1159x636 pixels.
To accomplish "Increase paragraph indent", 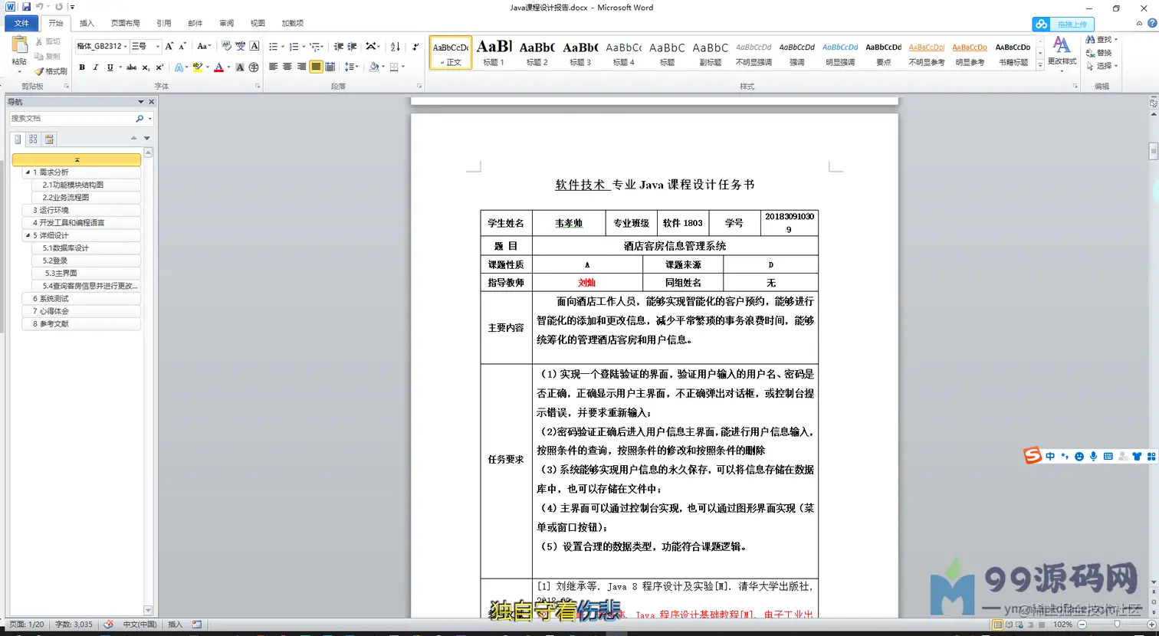I will click(352, 46).
